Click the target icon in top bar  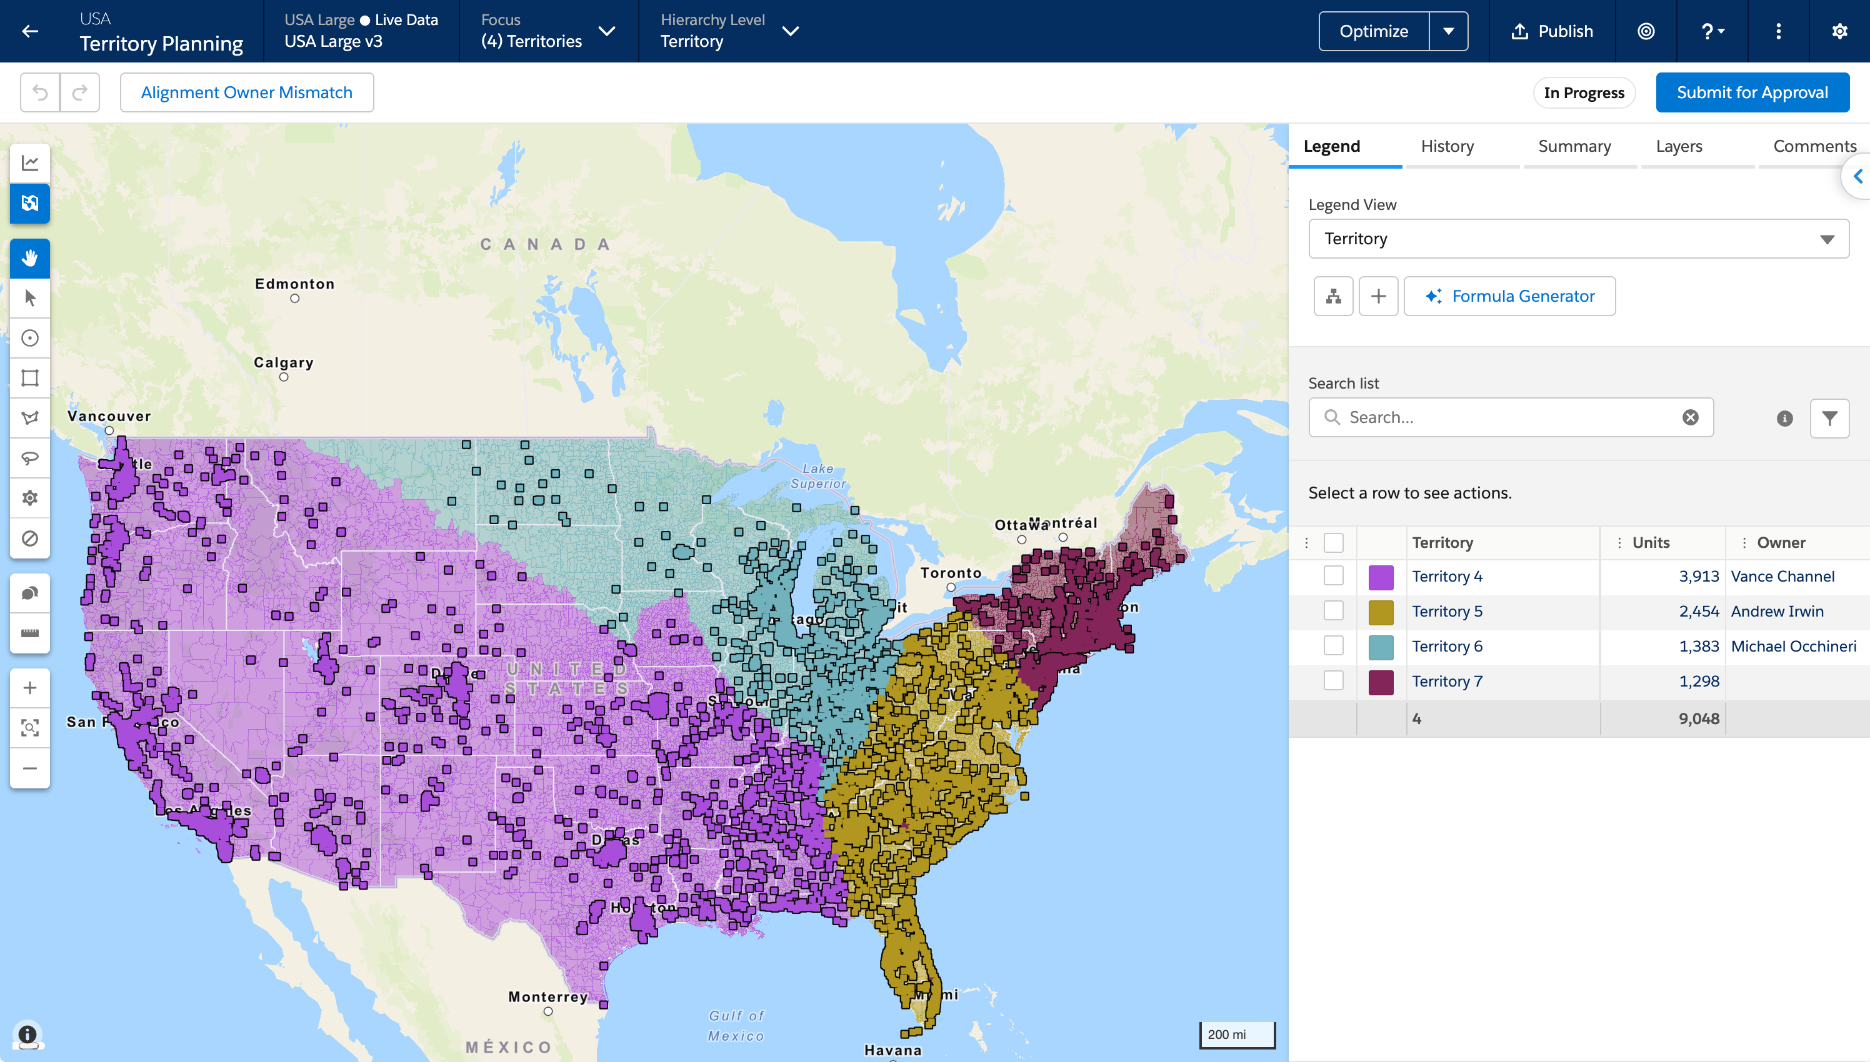(1646, 31)
